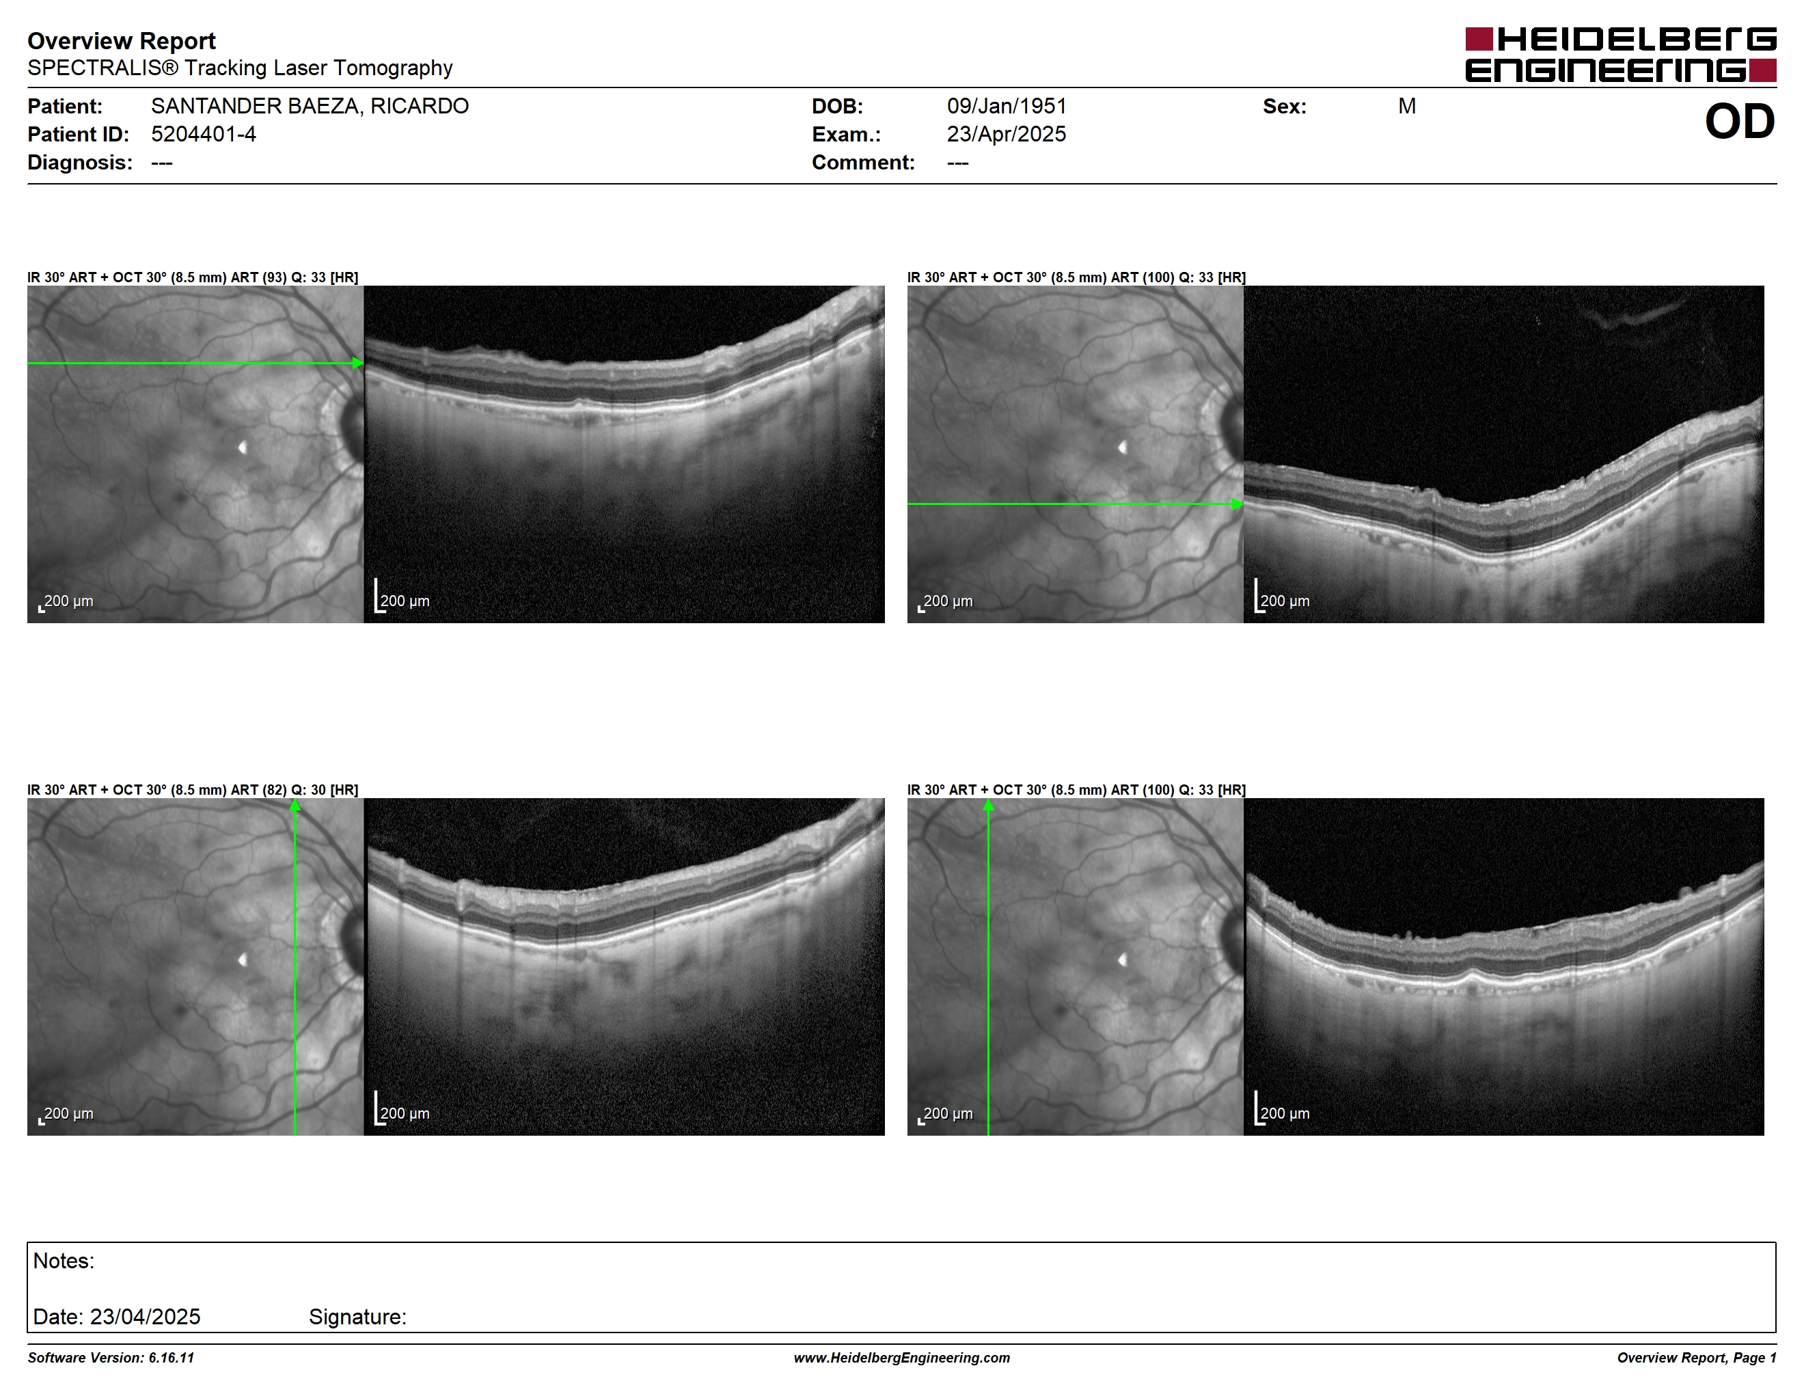Click the 200 µm scale bar in top-right OCT scan
1804x1394 pixels.
1282,597
